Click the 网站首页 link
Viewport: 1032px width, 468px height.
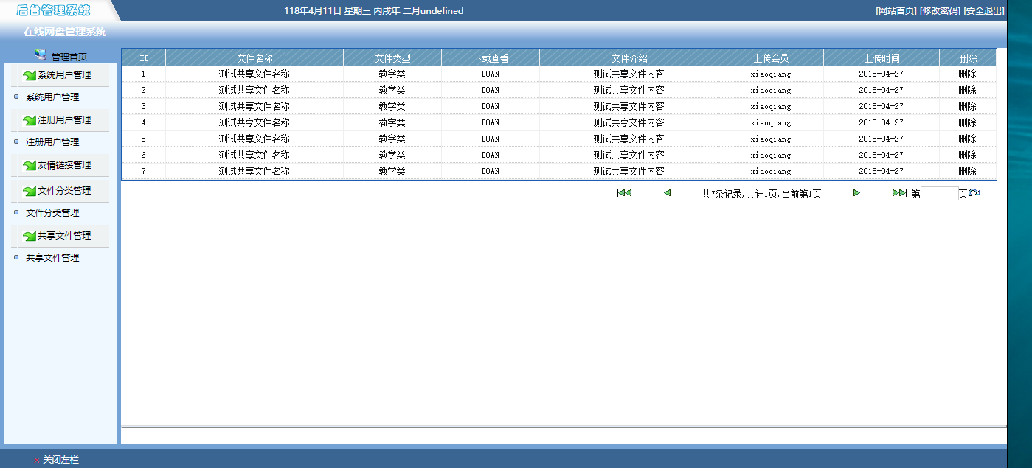(x=896, y=11)
